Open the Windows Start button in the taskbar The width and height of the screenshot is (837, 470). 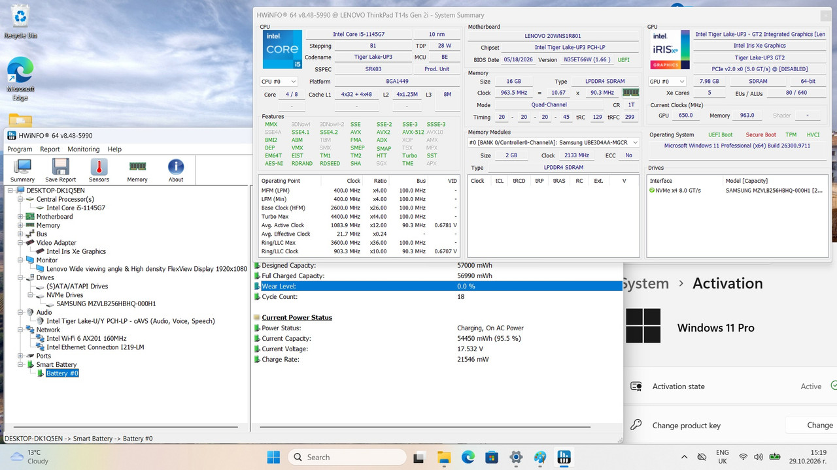tap(273, 457)
